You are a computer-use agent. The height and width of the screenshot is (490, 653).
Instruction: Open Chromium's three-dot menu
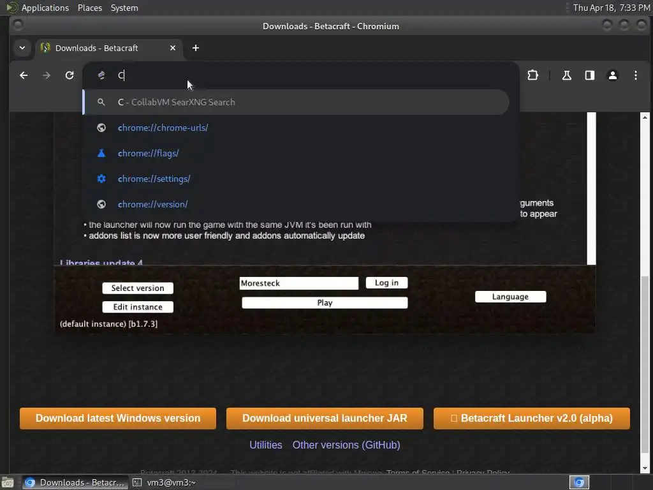pyautogui.click(x=636, y=75)
